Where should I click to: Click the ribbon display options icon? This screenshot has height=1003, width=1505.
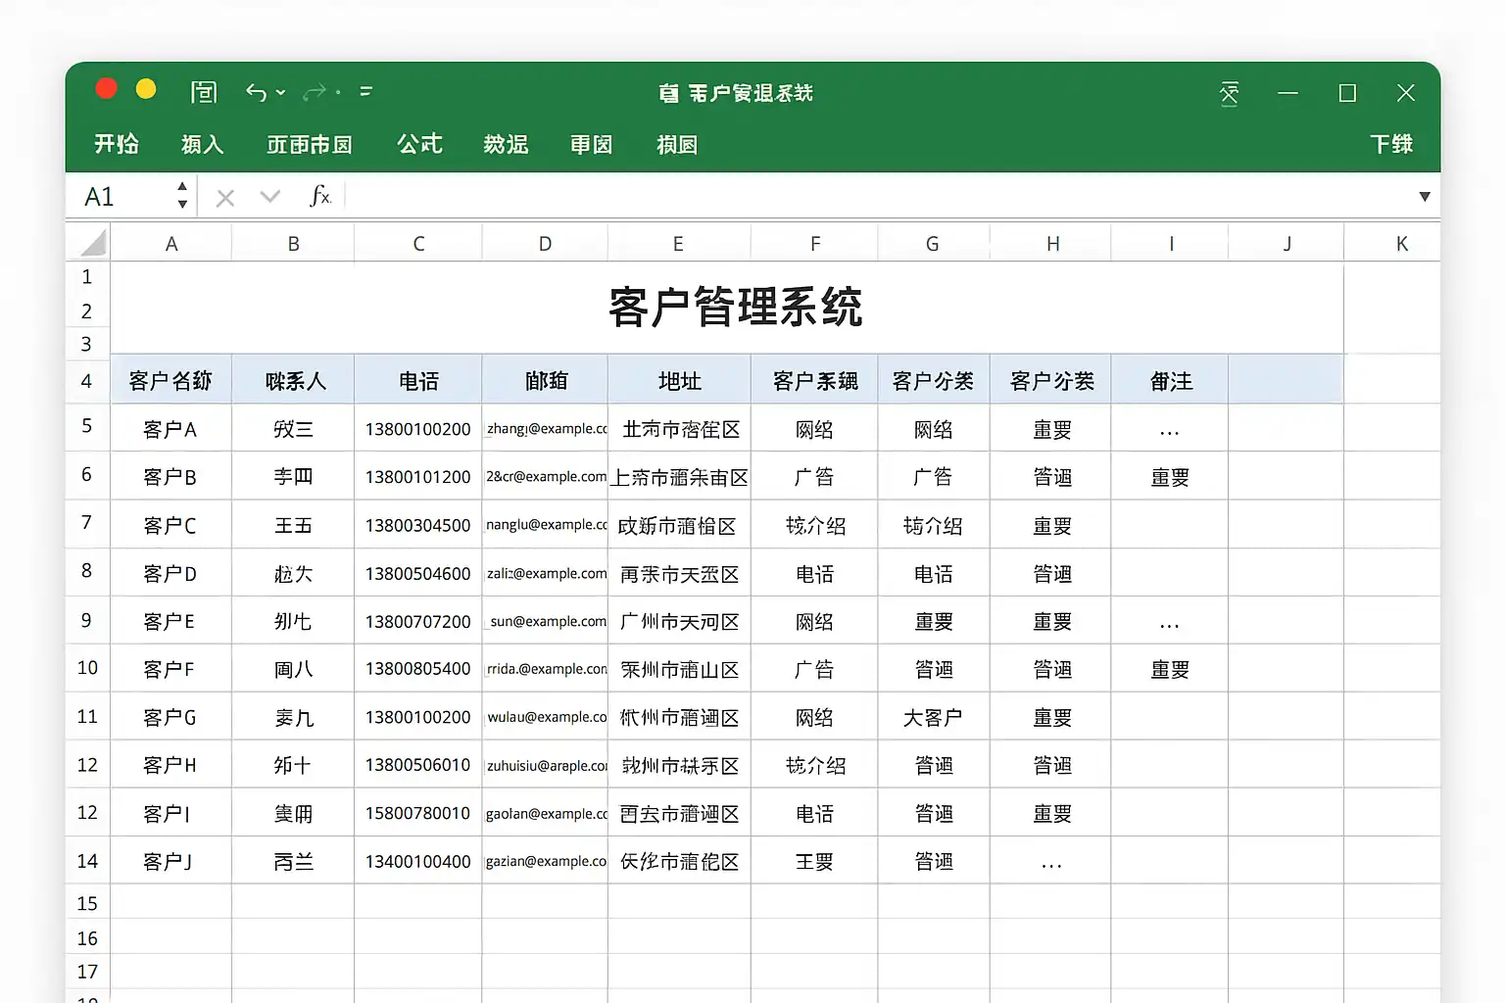tap(1229, 93)
